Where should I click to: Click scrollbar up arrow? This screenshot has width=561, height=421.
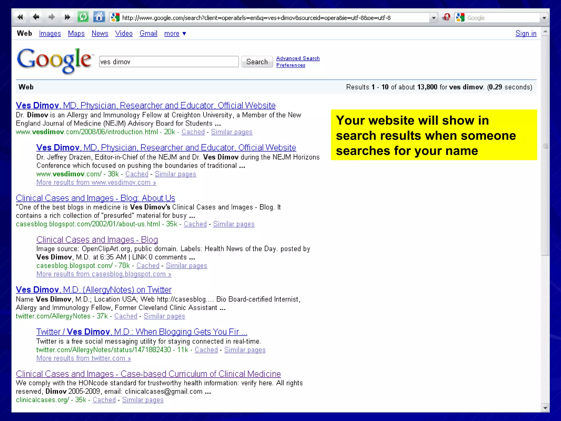click(x=545, y=32)
